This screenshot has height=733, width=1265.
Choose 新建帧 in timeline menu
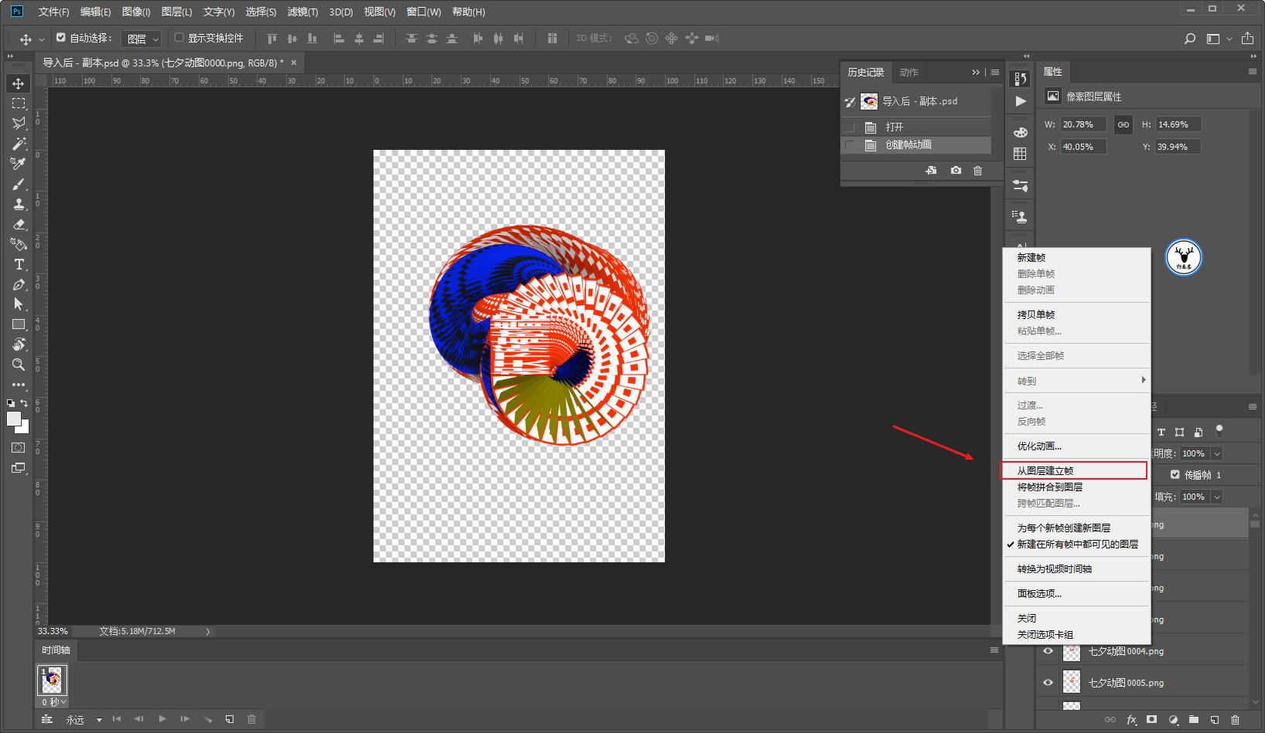[x=1077, y=258]
